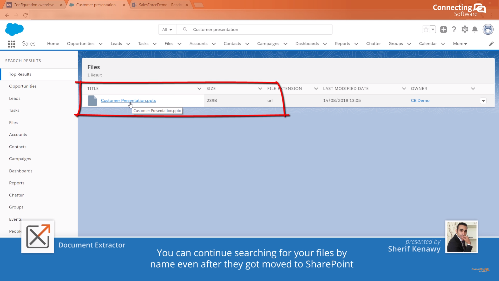Expand the row actions arrow for Customer Presentation
This screenshot has width=499, height=281.
tap(483, 101)
